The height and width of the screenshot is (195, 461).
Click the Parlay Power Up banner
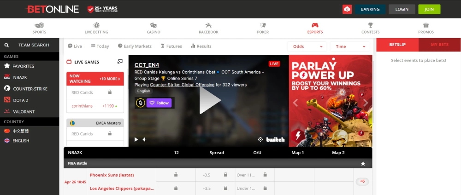pos(331,101)
